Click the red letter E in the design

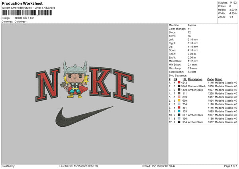pyautogui.click(x=123, y=86)
